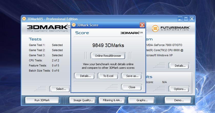Click Run 3DMark button
Image resolution: width=215 pixels, height=113 pixels.
pos(42,100)
